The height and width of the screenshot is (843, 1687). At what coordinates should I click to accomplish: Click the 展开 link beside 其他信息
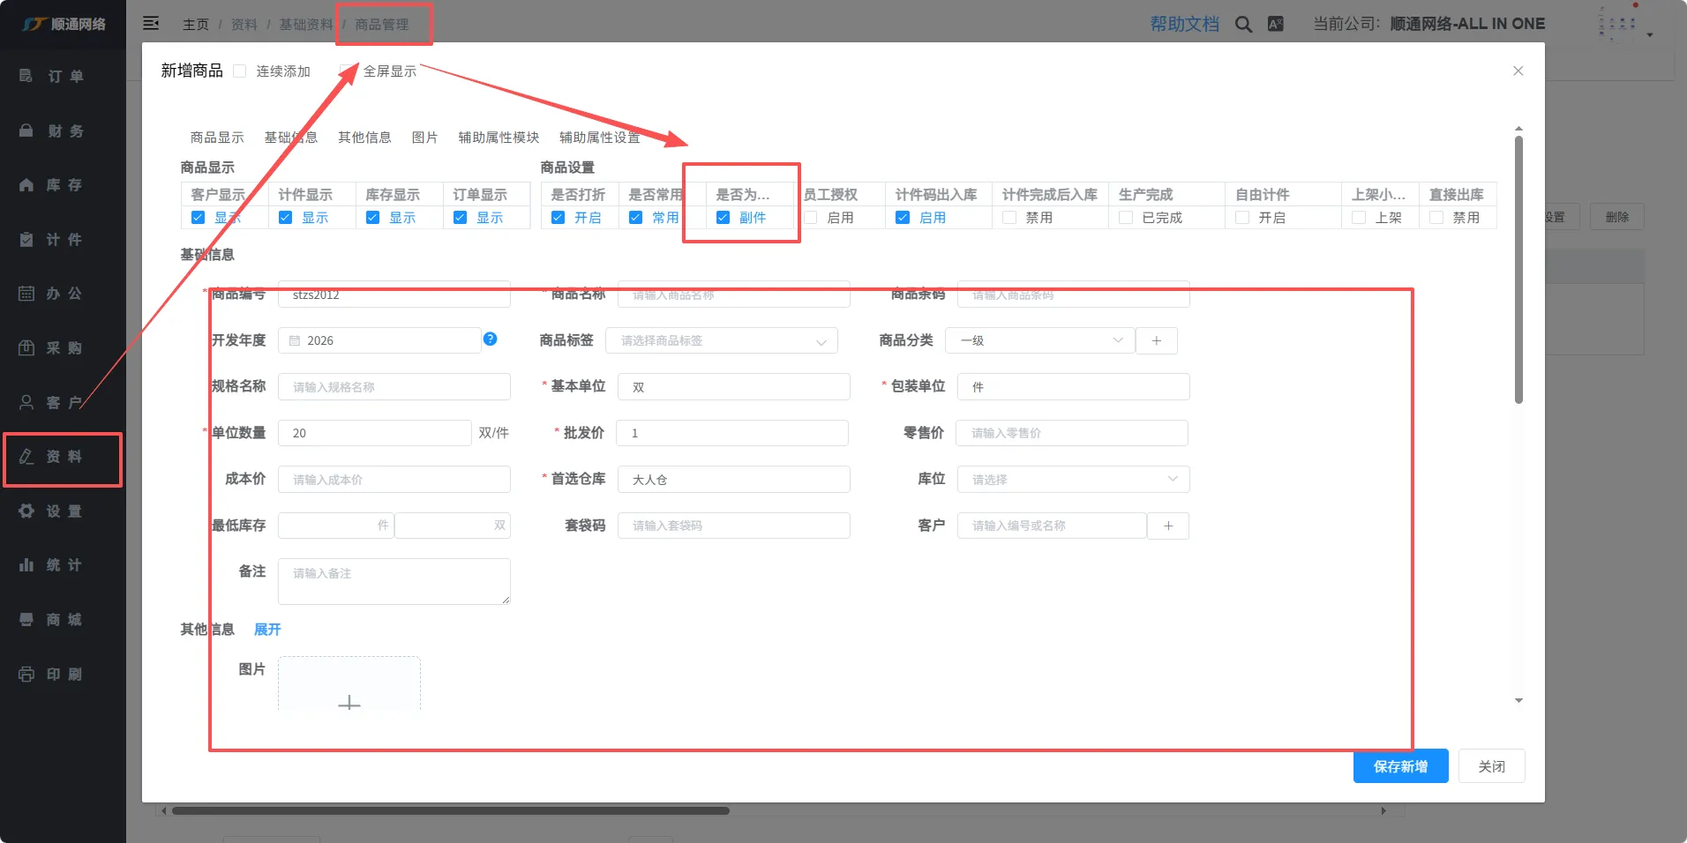click(x=267, y=630)
